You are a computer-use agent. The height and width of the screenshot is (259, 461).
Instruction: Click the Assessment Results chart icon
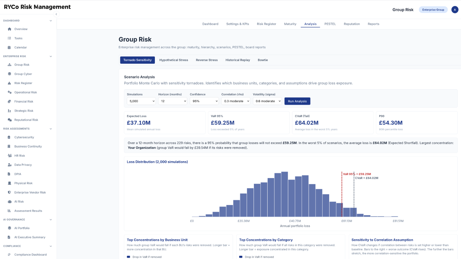tap(9, 211)
